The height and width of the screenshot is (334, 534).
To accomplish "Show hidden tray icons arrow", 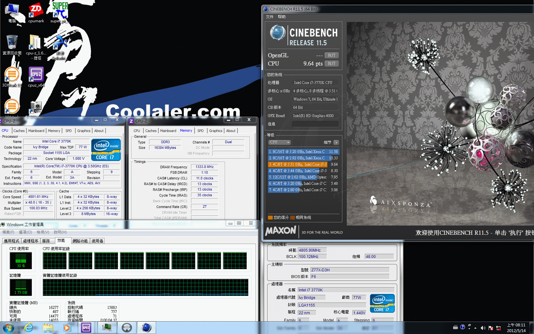I will (476, 328).
